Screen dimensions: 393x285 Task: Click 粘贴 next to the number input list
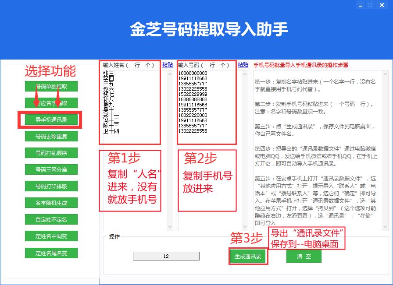pos(242,65)
